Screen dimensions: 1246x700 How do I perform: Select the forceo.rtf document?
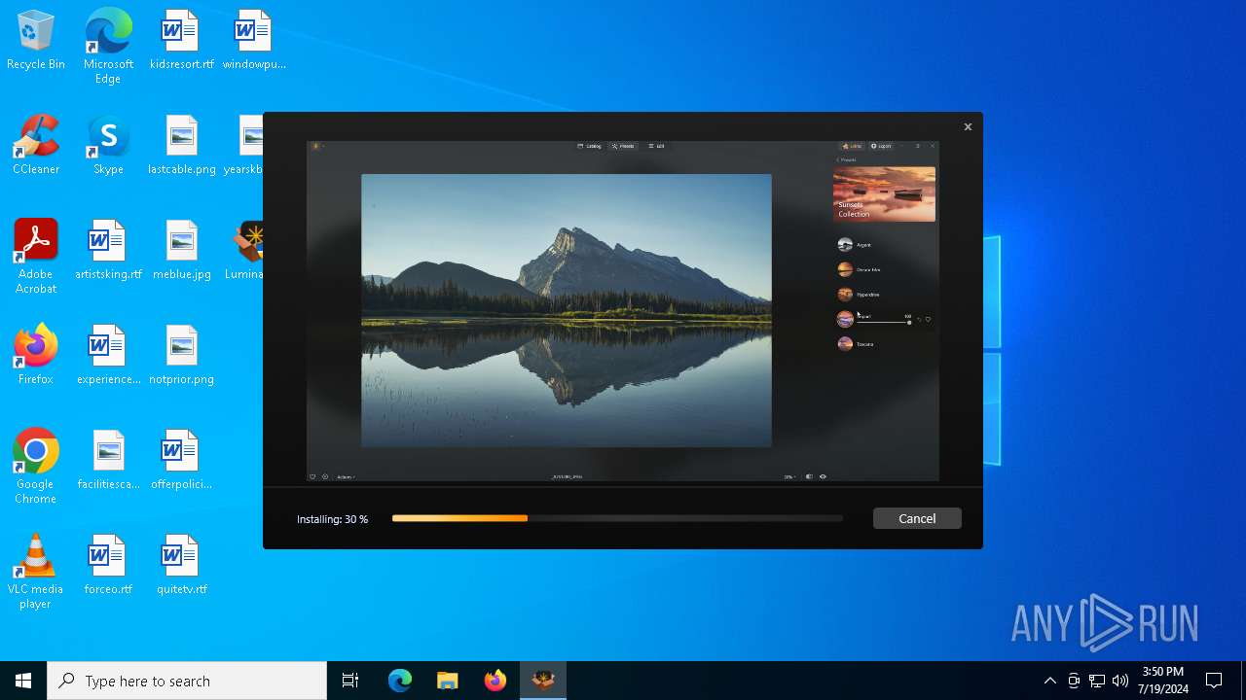pyautogui.click(x=108, y=566)
